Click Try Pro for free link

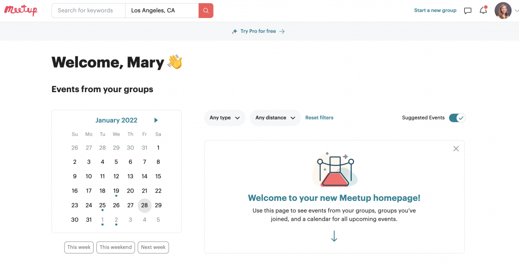(x=258, y=31)
